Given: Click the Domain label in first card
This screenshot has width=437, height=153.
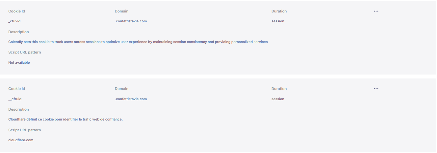Looking at the screenshot, I should pos(121,11).
